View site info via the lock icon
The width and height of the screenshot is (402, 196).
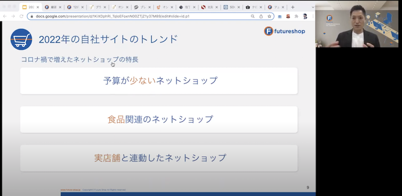tap(32, 17)
